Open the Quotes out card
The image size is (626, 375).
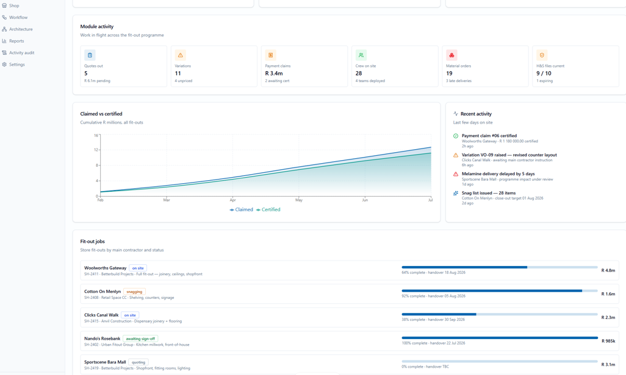[123, 66]
